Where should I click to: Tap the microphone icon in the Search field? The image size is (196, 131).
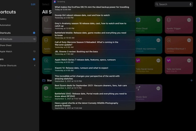click(x=190, y=4)
